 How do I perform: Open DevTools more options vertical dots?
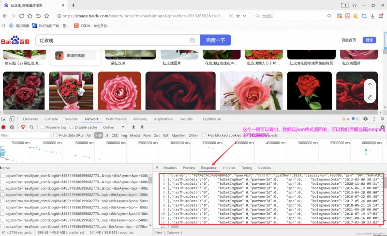click(374, 119)
